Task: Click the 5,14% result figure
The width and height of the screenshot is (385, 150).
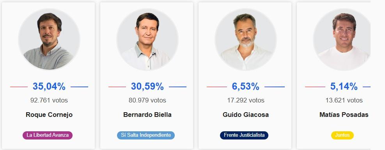Action: pos(344,86)
